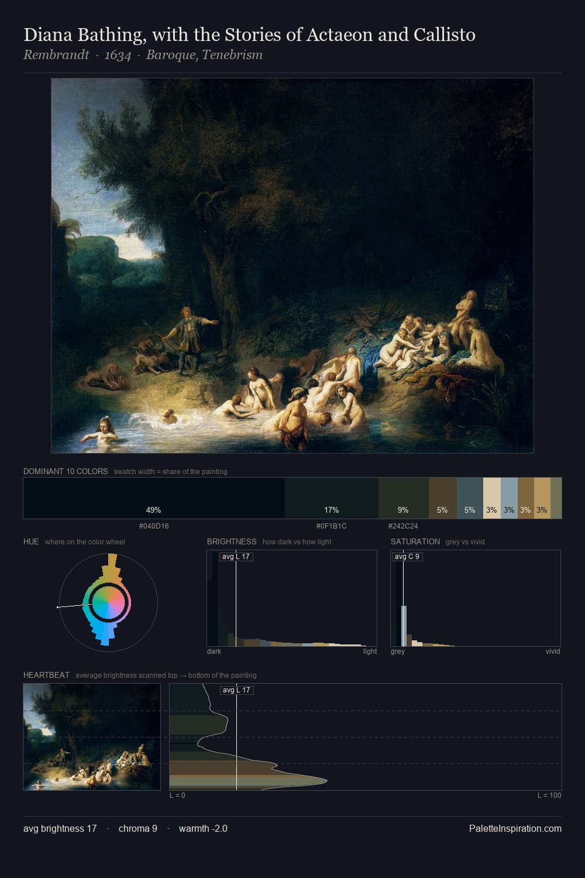Image resolution: width=585 pixels, height=878 pixels.
Task: Click 'avg brightness 17' in the footer
Action: 60,828
